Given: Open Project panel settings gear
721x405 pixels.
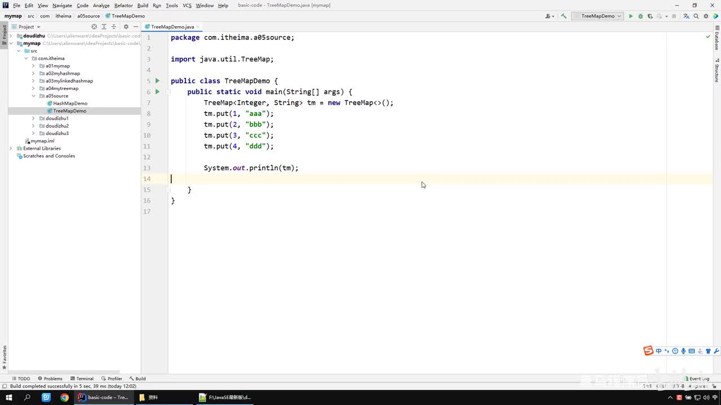Looking at the screenshot, I should 126,27.
